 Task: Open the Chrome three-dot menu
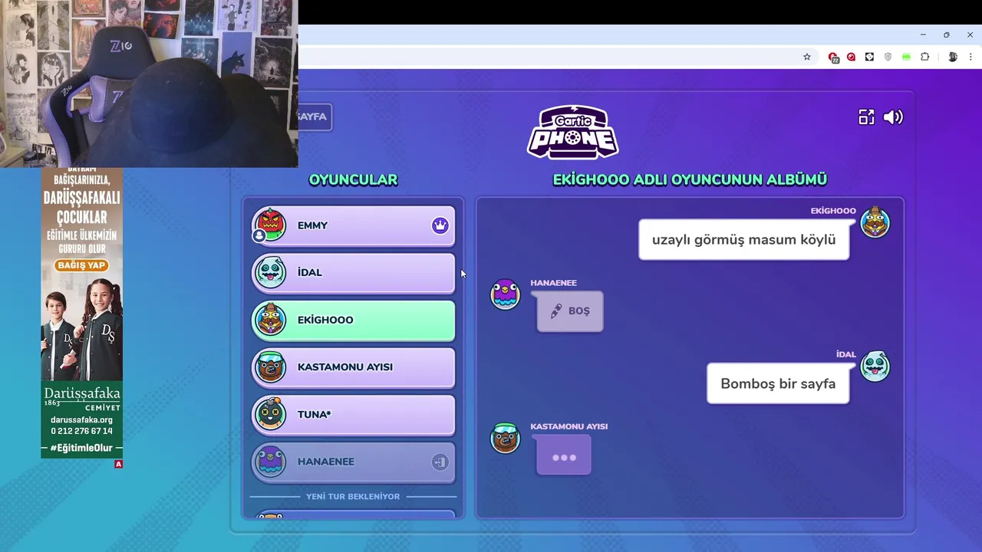point(970,57)
